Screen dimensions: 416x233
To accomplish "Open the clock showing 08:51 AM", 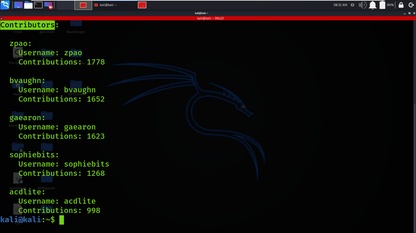I will click(x=340, y=5).
